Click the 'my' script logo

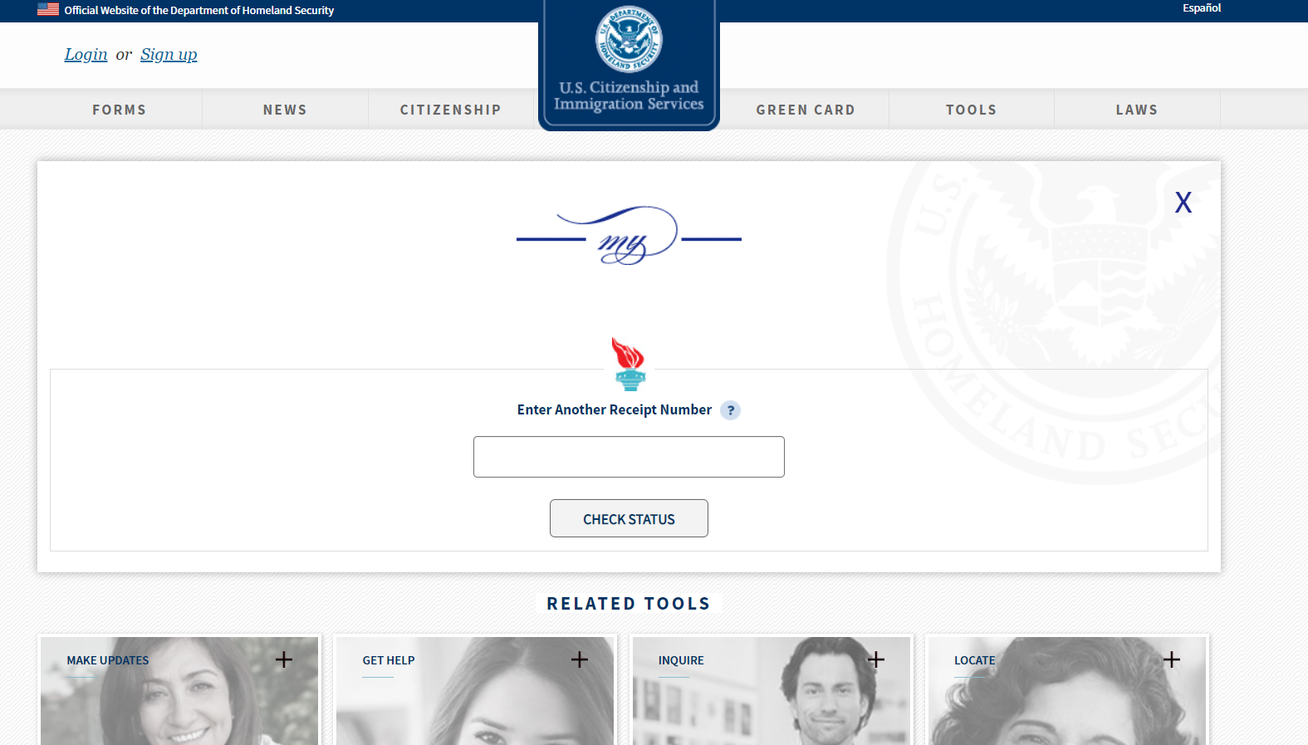[x=629, y=236]
